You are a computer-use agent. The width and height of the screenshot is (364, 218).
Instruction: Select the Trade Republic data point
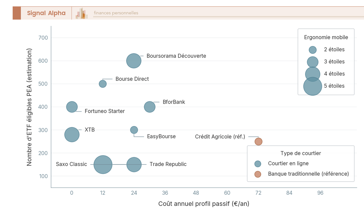pyautogui.click(x=134, y=164)
